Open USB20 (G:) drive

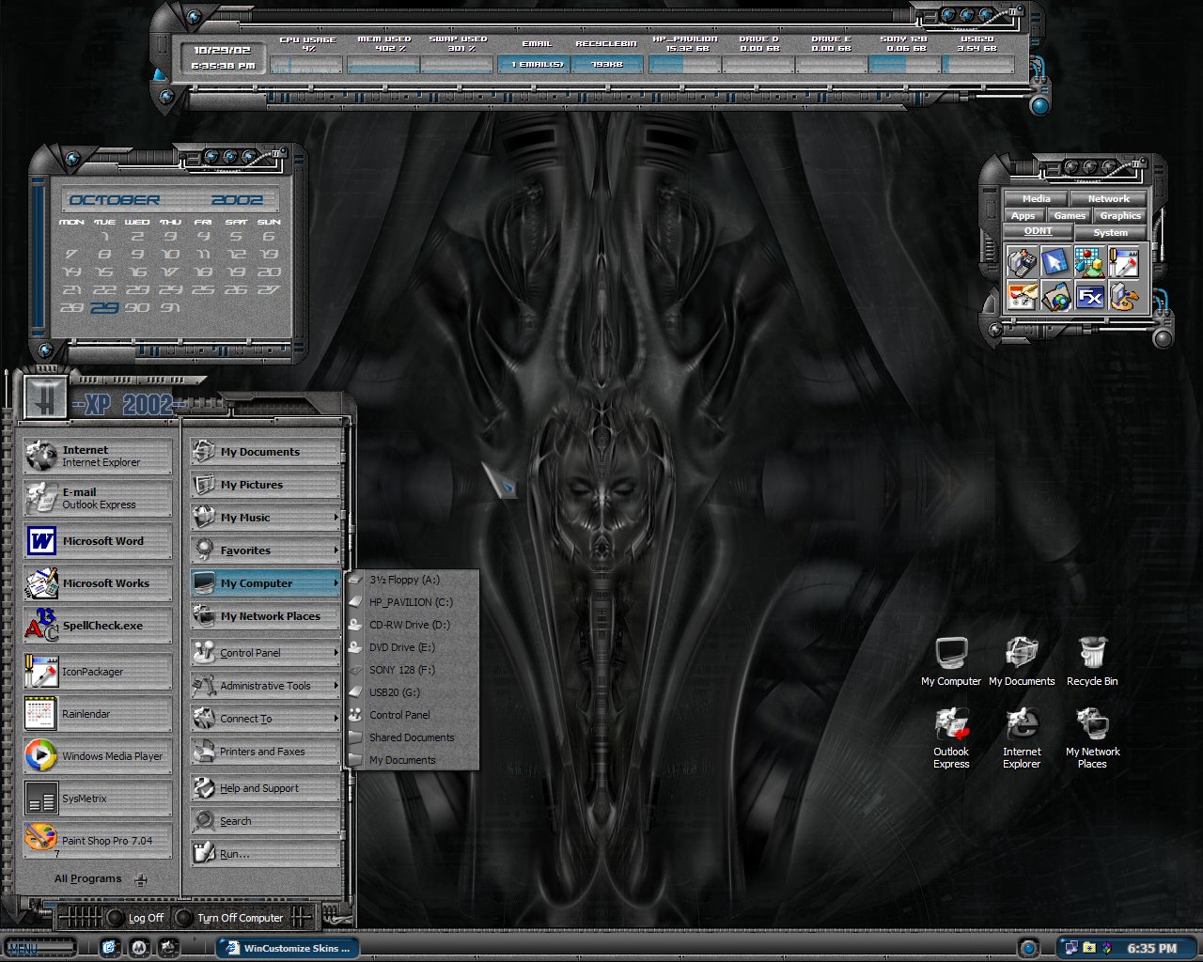413,692
